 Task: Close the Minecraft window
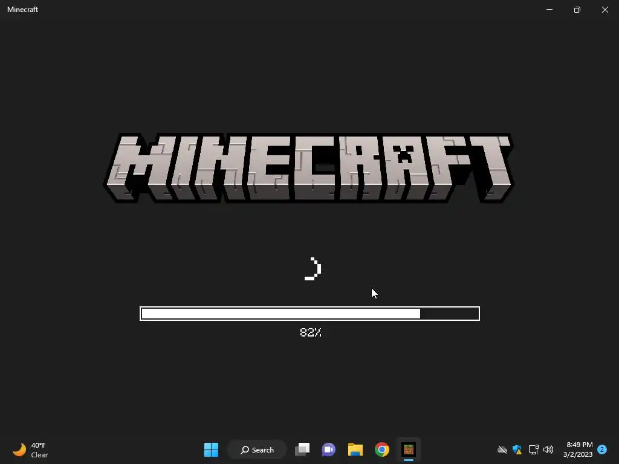pos(604,10)
